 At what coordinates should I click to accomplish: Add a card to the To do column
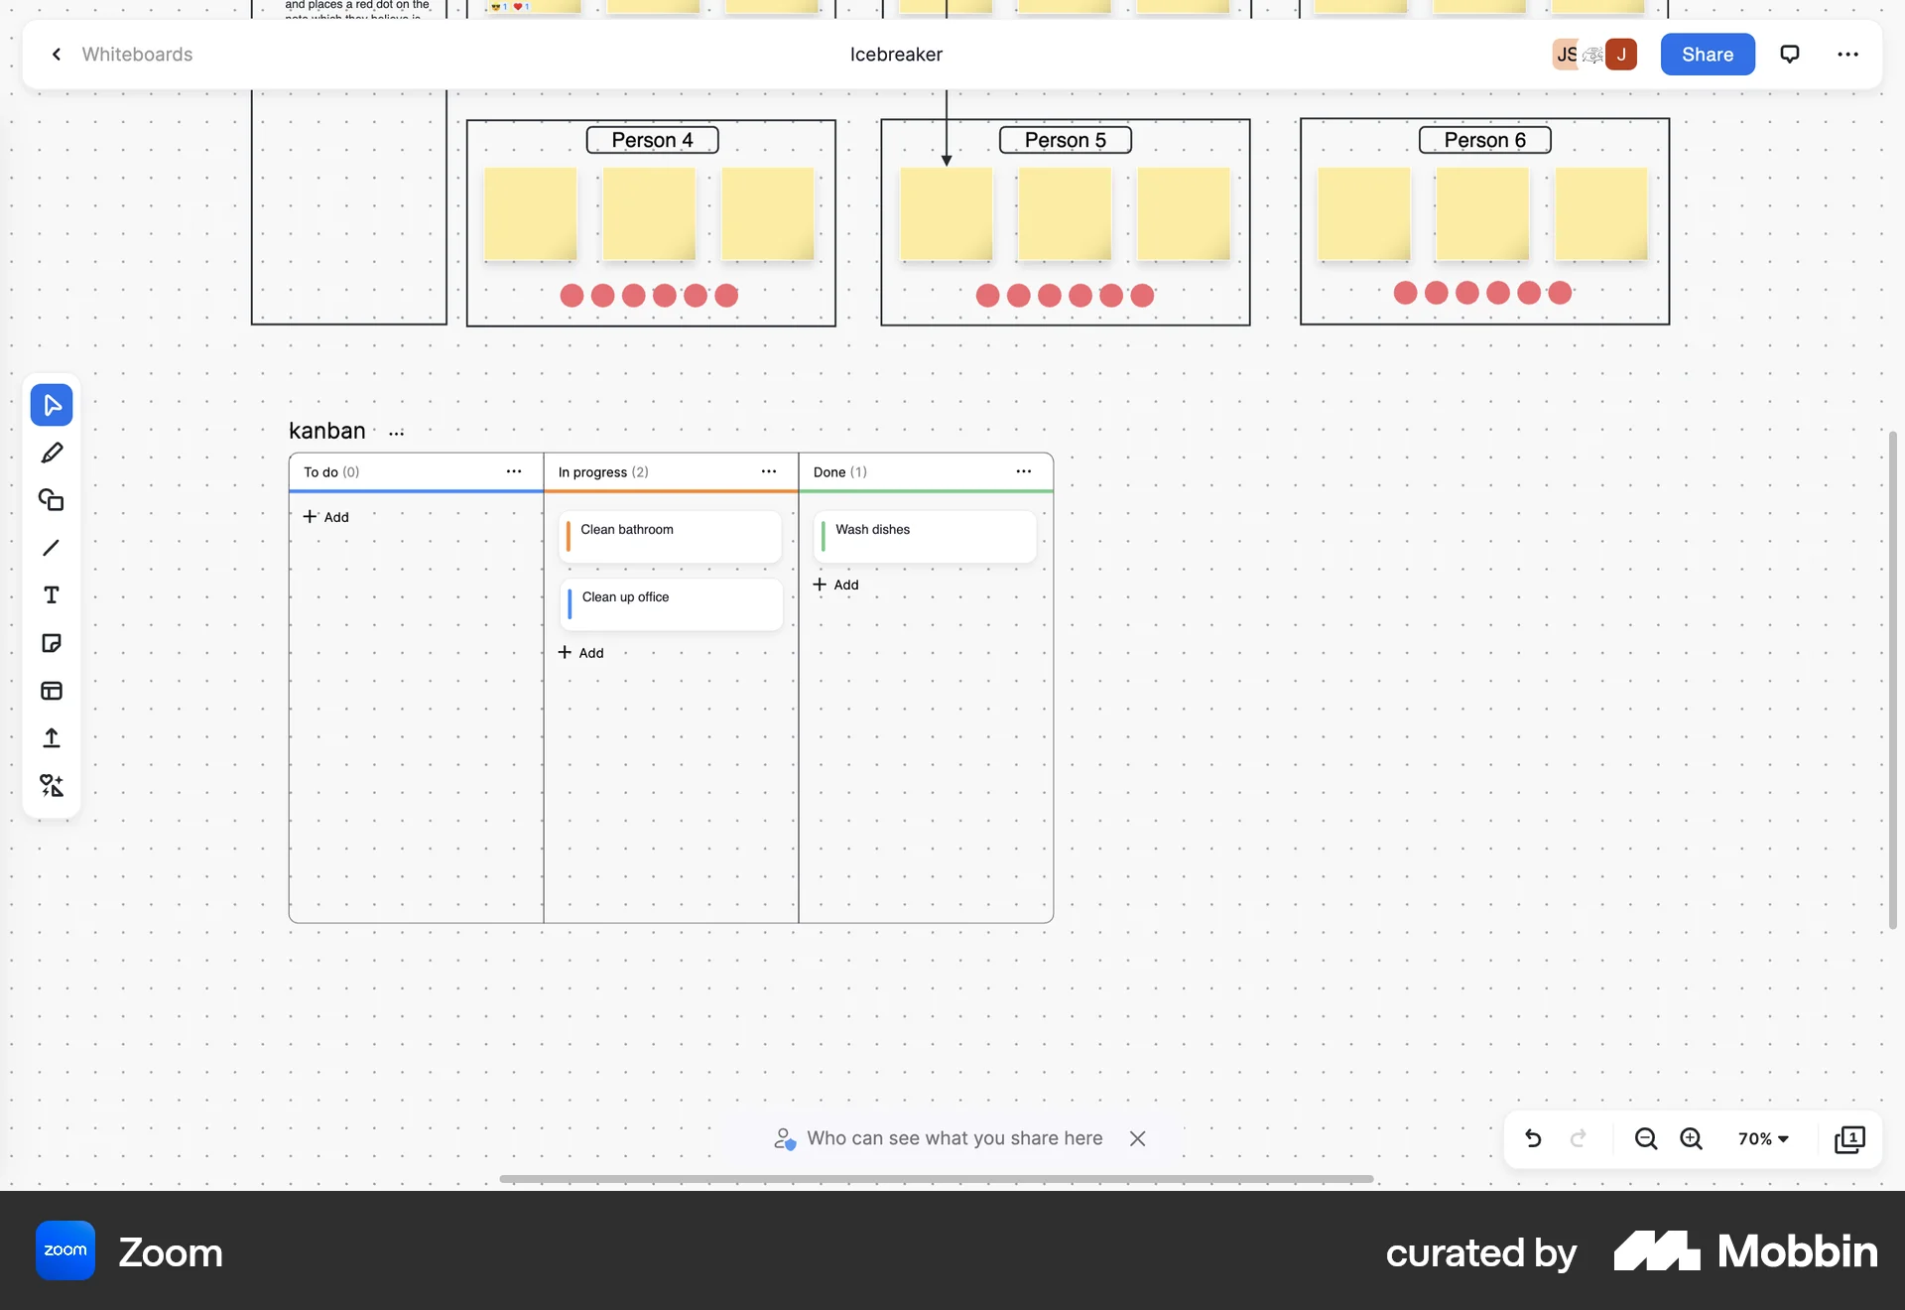coord(326,516)
